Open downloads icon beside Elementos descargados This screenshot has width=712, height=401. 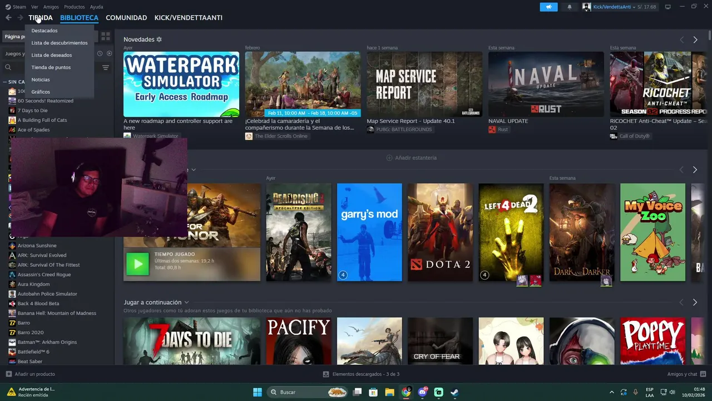pos(326,374)
